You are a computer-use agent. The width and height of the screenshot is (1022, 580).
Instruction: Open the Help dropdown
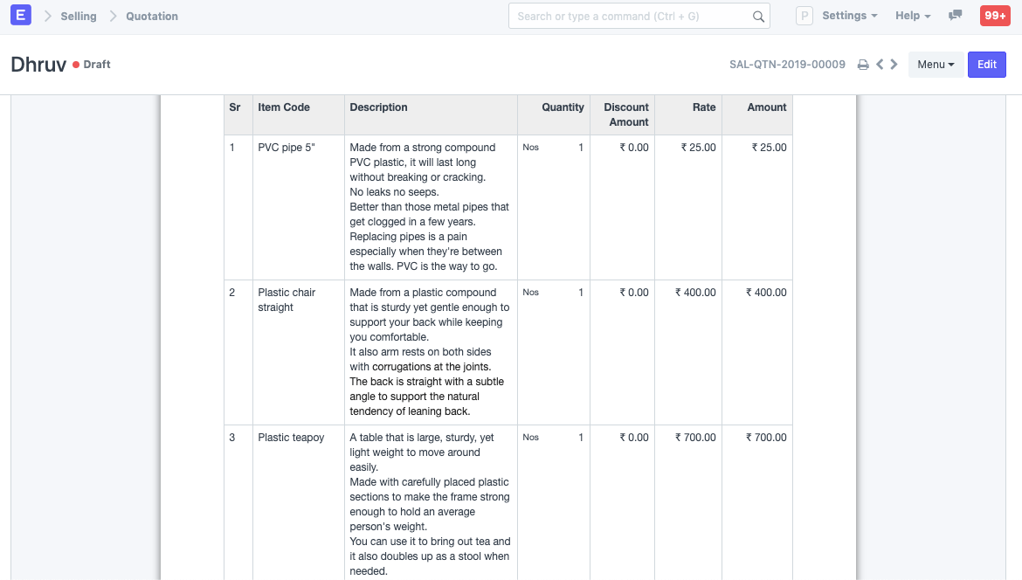[x=908, y=15]
